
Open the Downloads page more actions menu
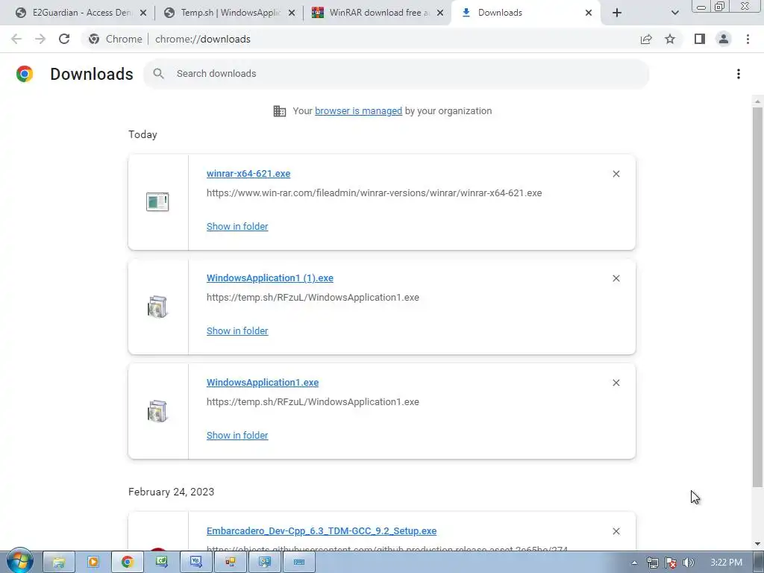[738, 74]
